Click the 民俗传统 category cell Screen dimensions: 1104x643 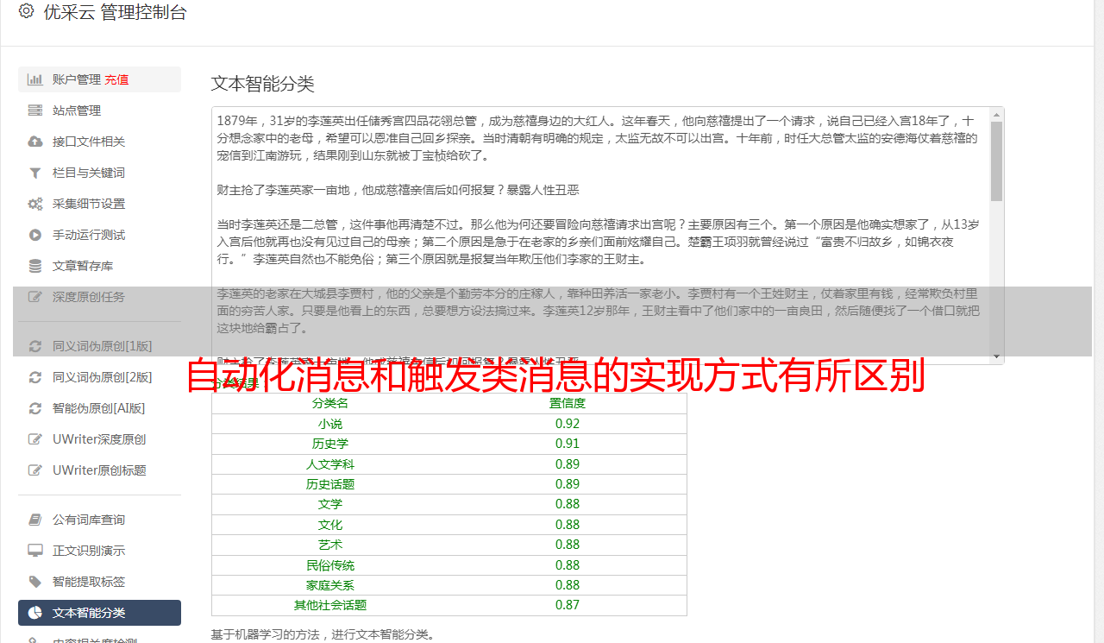(330, 565)
